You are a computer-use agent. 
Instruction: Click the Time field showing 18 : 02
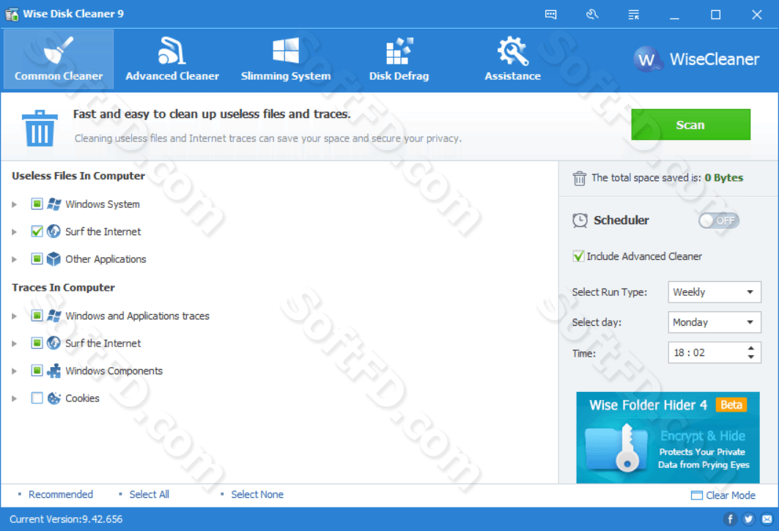pos(715,353)
